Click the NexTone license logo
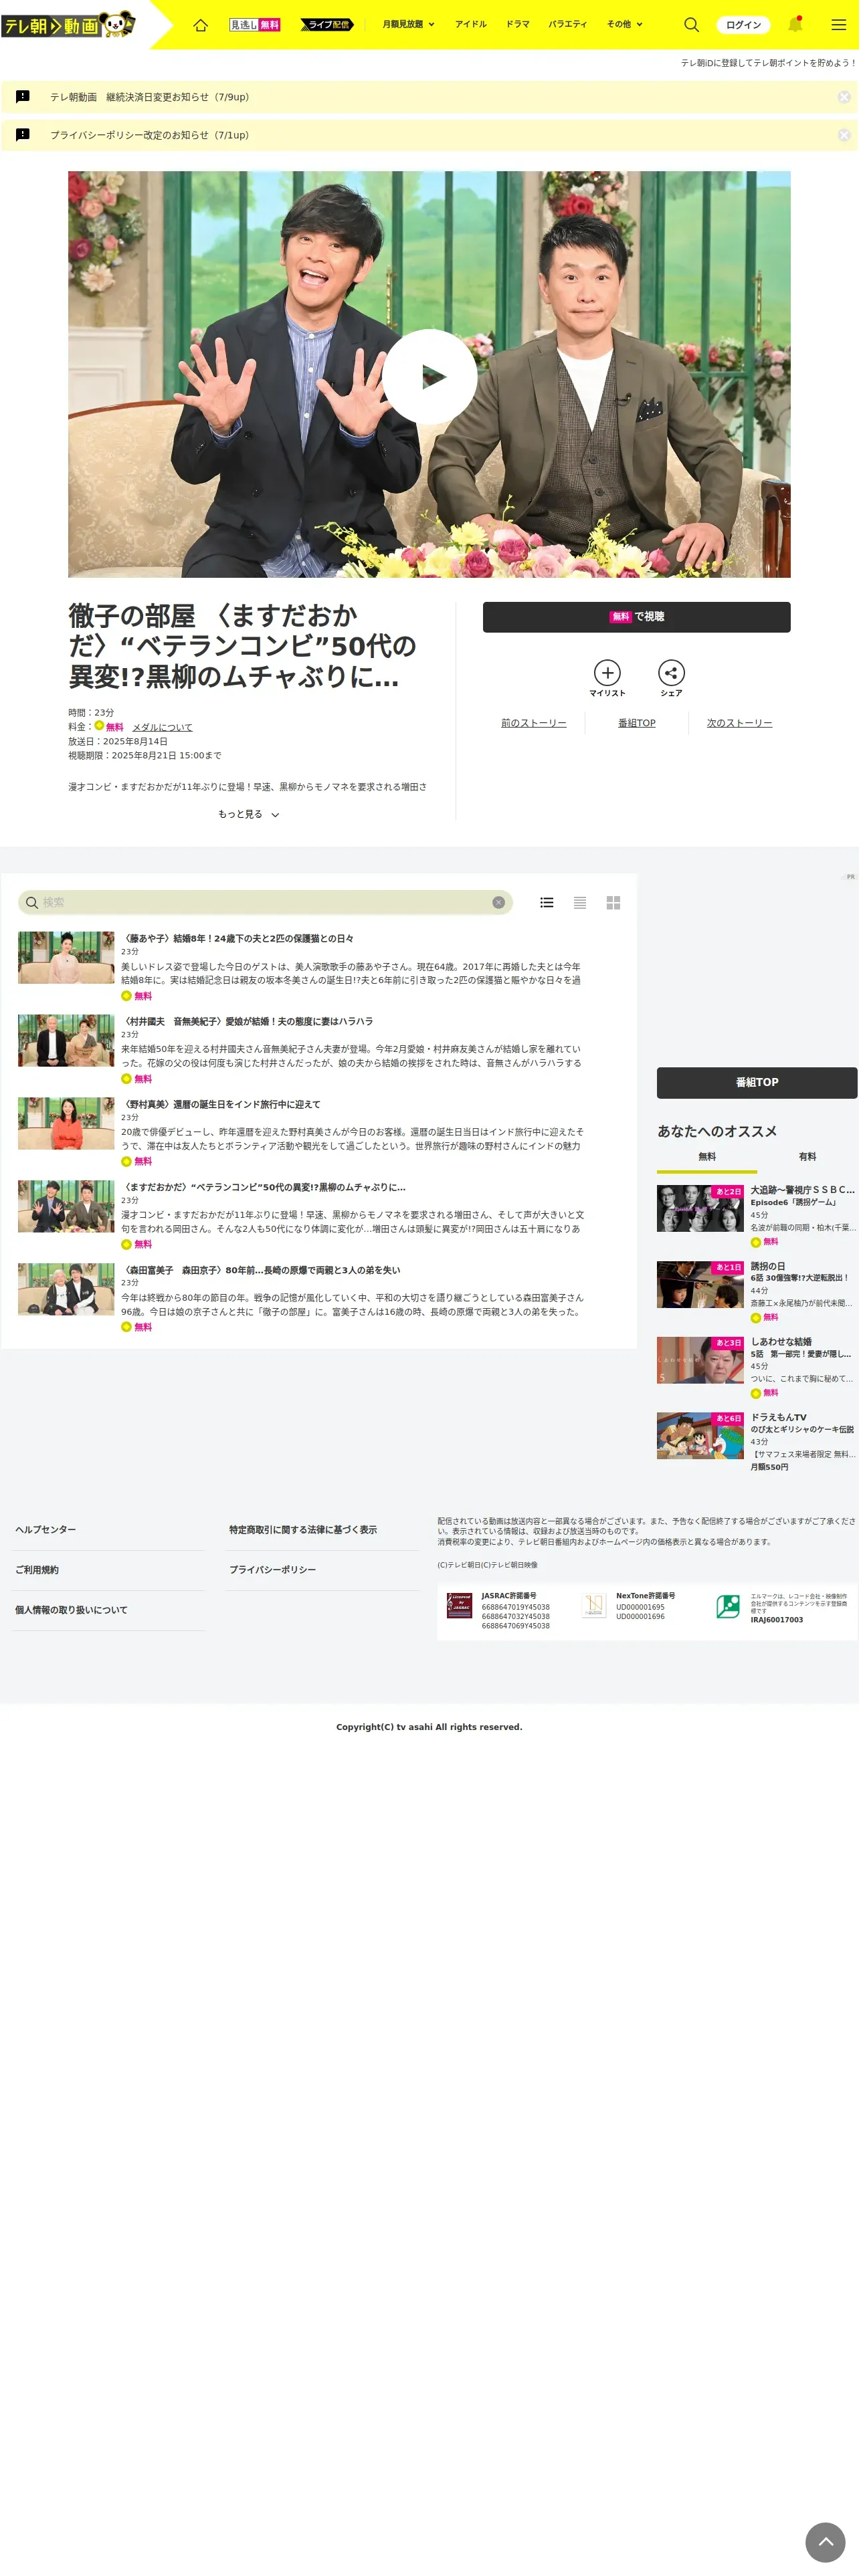 click(x=594, y=1605)
